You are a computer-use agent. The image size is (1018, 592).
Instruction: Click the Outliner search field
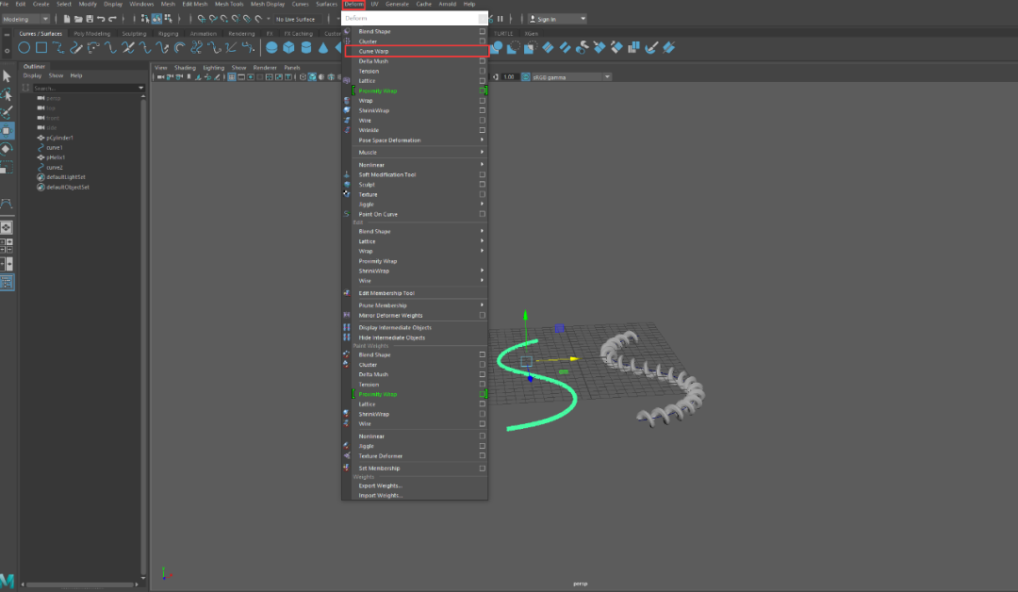tap(85, 88)
